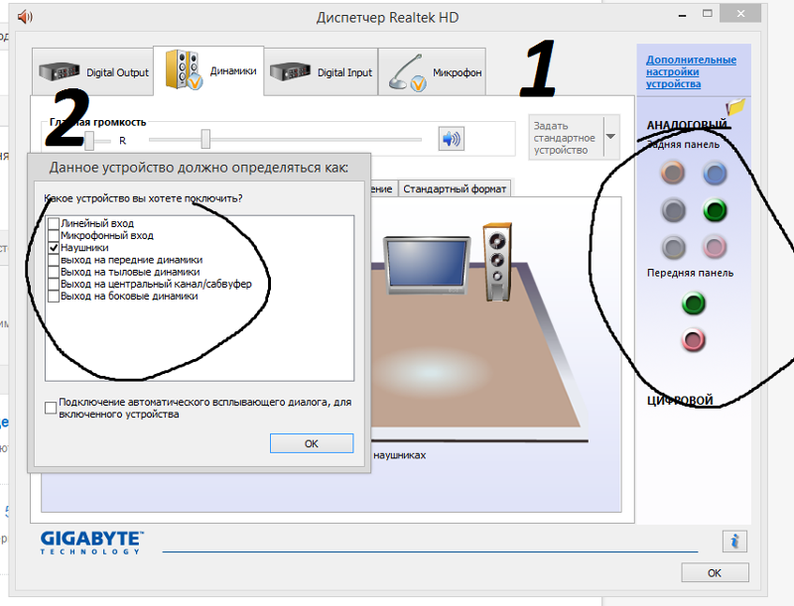Maximize the Диспетчер Realtek HD window
Image resolution: width=794 pixels, height=606 pixels.
(708, 14)
